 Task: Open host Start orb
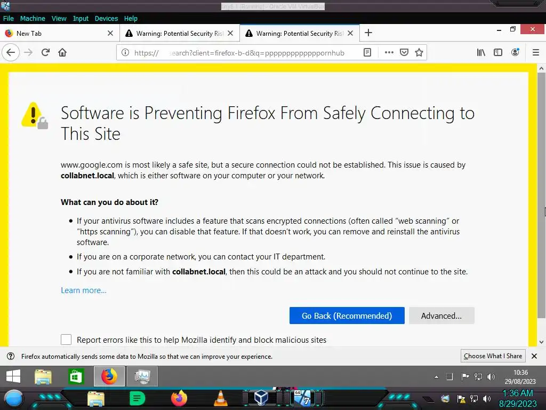click(14, 399)
